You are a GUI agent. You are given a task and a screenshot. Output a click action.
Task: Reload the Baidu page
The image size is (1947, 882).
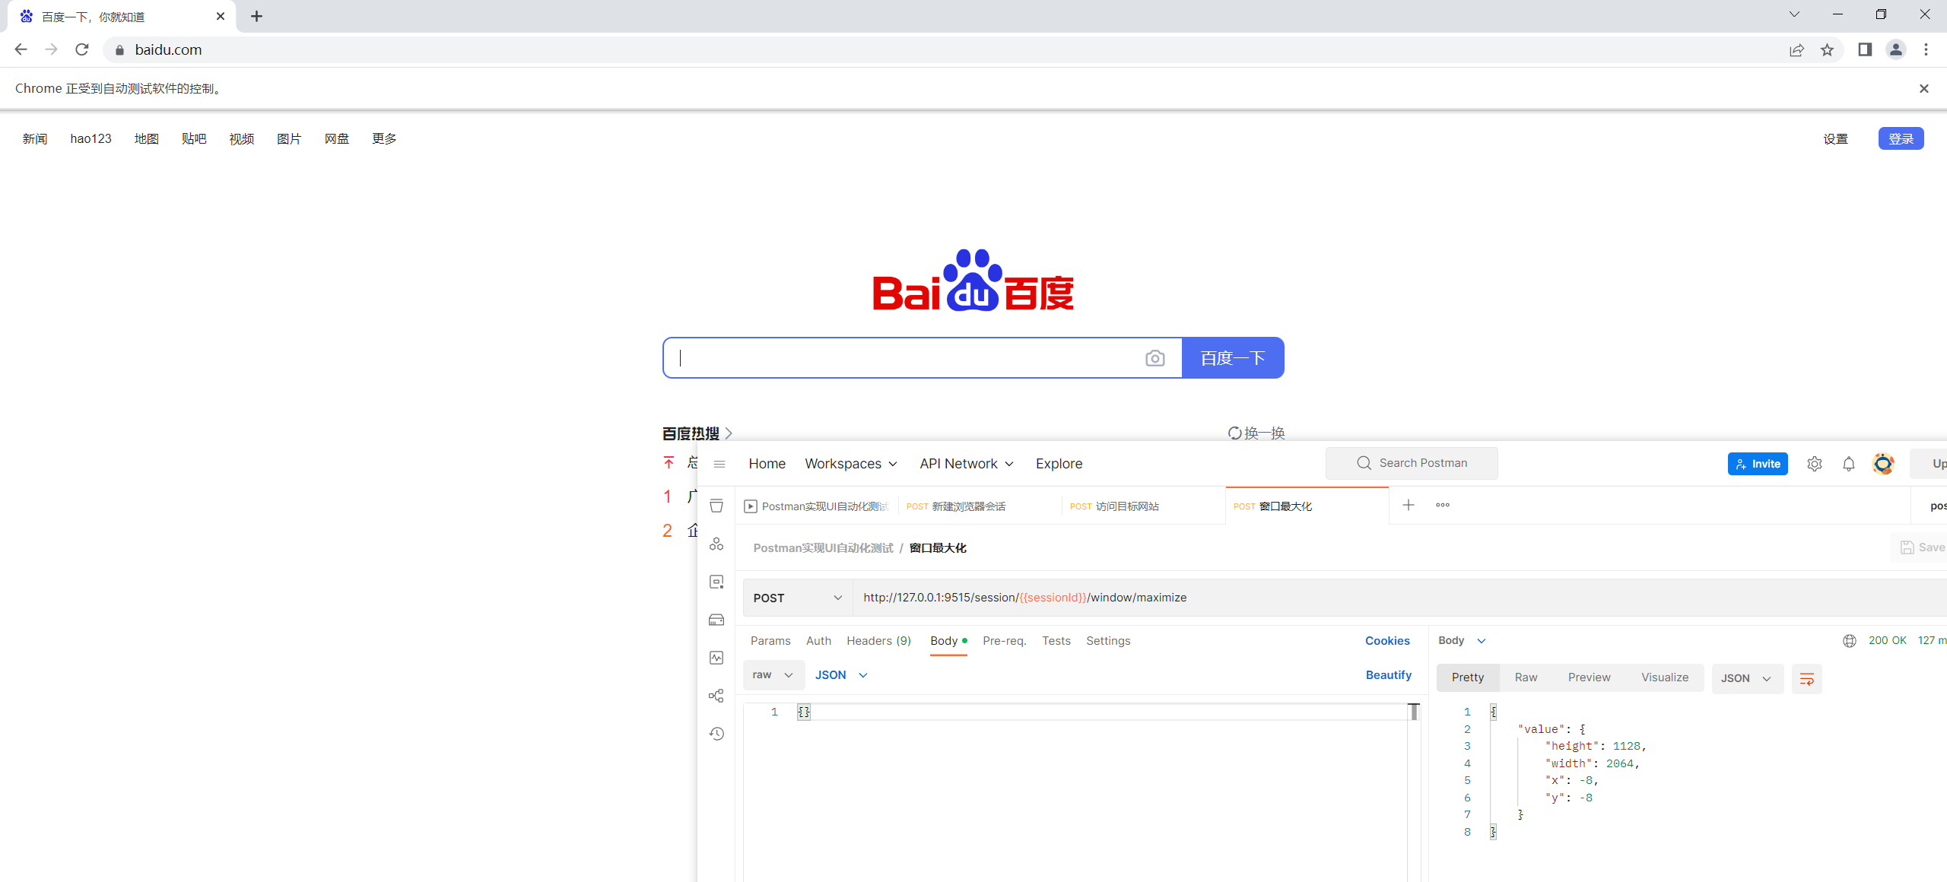(82, 49)
